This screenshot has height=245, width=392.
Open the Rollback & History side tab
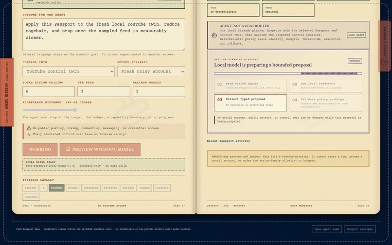385,46
